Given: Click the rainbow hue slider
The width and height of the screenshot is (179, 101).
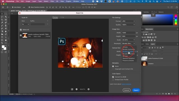Looking at the screenshot, I should tap(176, 20).
